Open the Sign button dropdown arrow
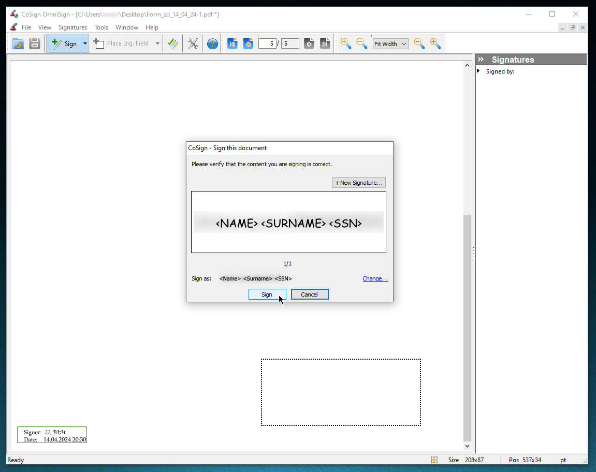 click(x=85, y=43)
